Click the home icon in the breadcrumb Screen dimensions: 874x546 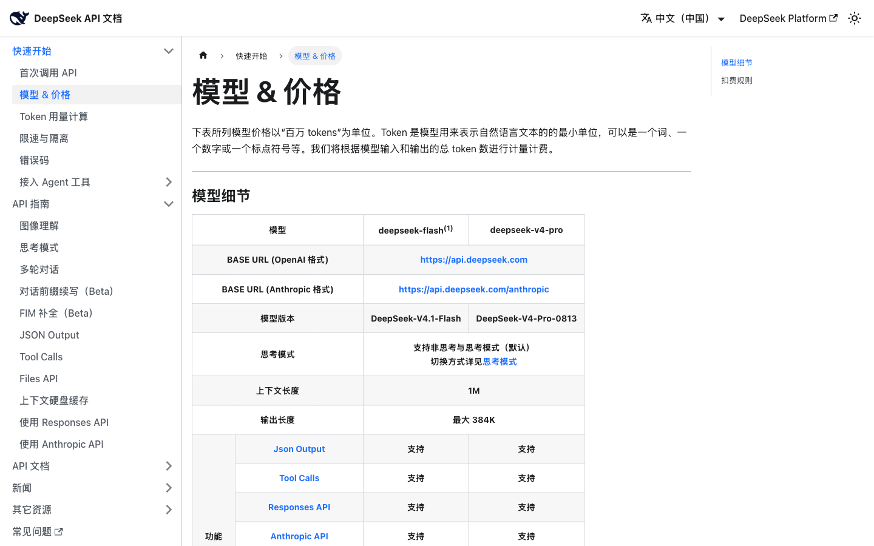[x=203, y=55]
